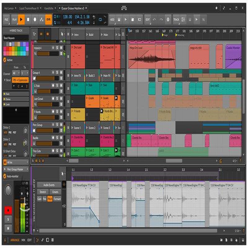Click the Play transport button
The height and width of the screenshot is (248, 248).
21,19
